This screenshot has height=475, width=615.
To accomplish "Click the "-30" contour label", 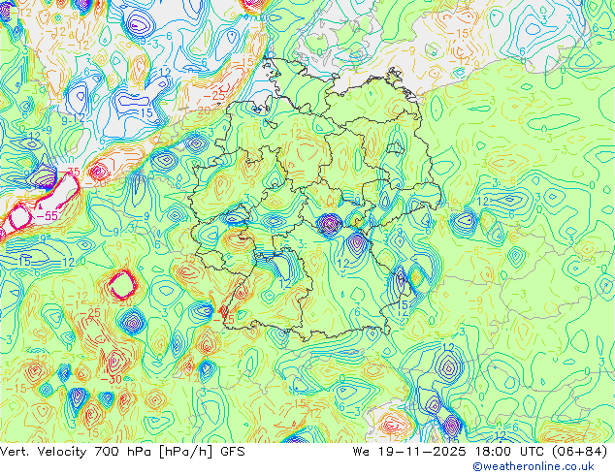I will tap(111, 379).
